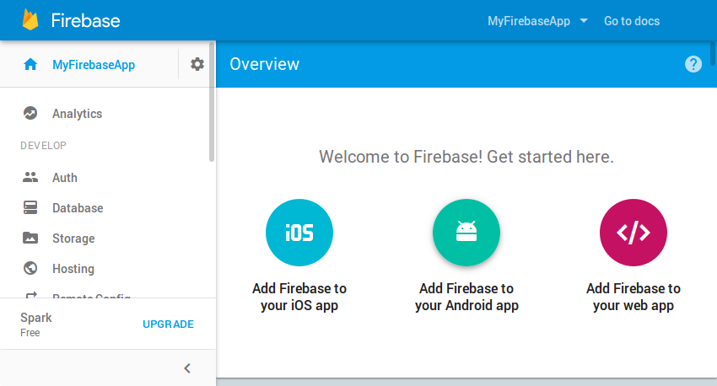This screenshot has height=386, width=717.
Task: Click the Spark Free plan label
Action: tap(36, 324)
